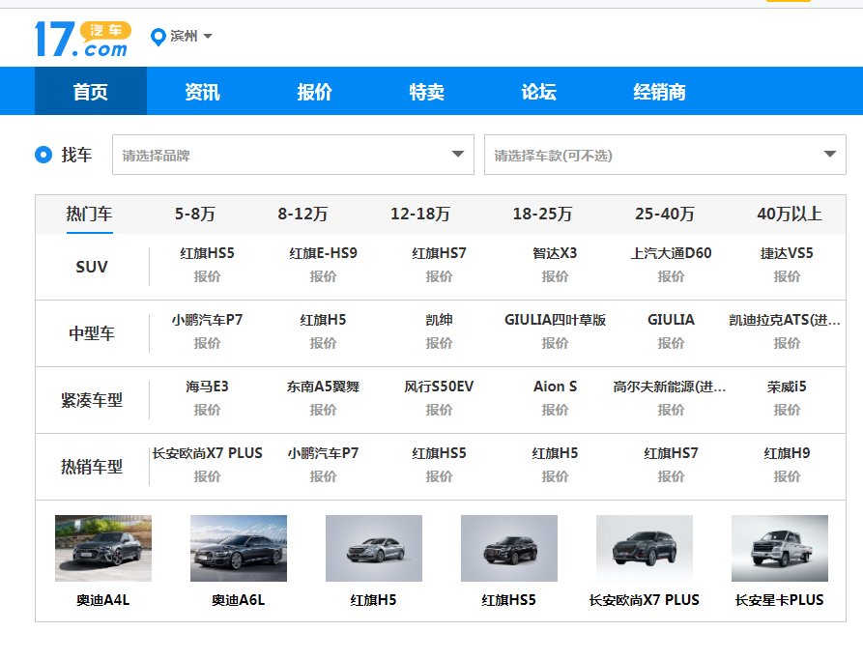Open the 滨州 city dropdown arrow

point(208,37)
